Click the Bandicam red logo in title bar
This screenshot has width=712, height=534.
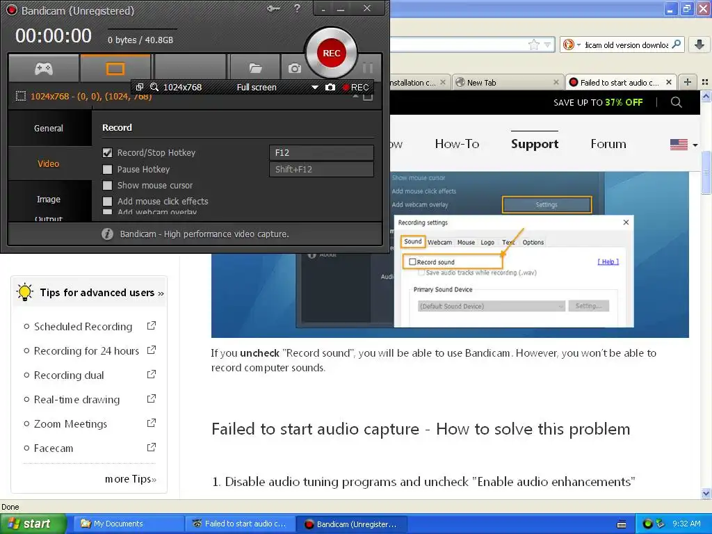[11, 10]
